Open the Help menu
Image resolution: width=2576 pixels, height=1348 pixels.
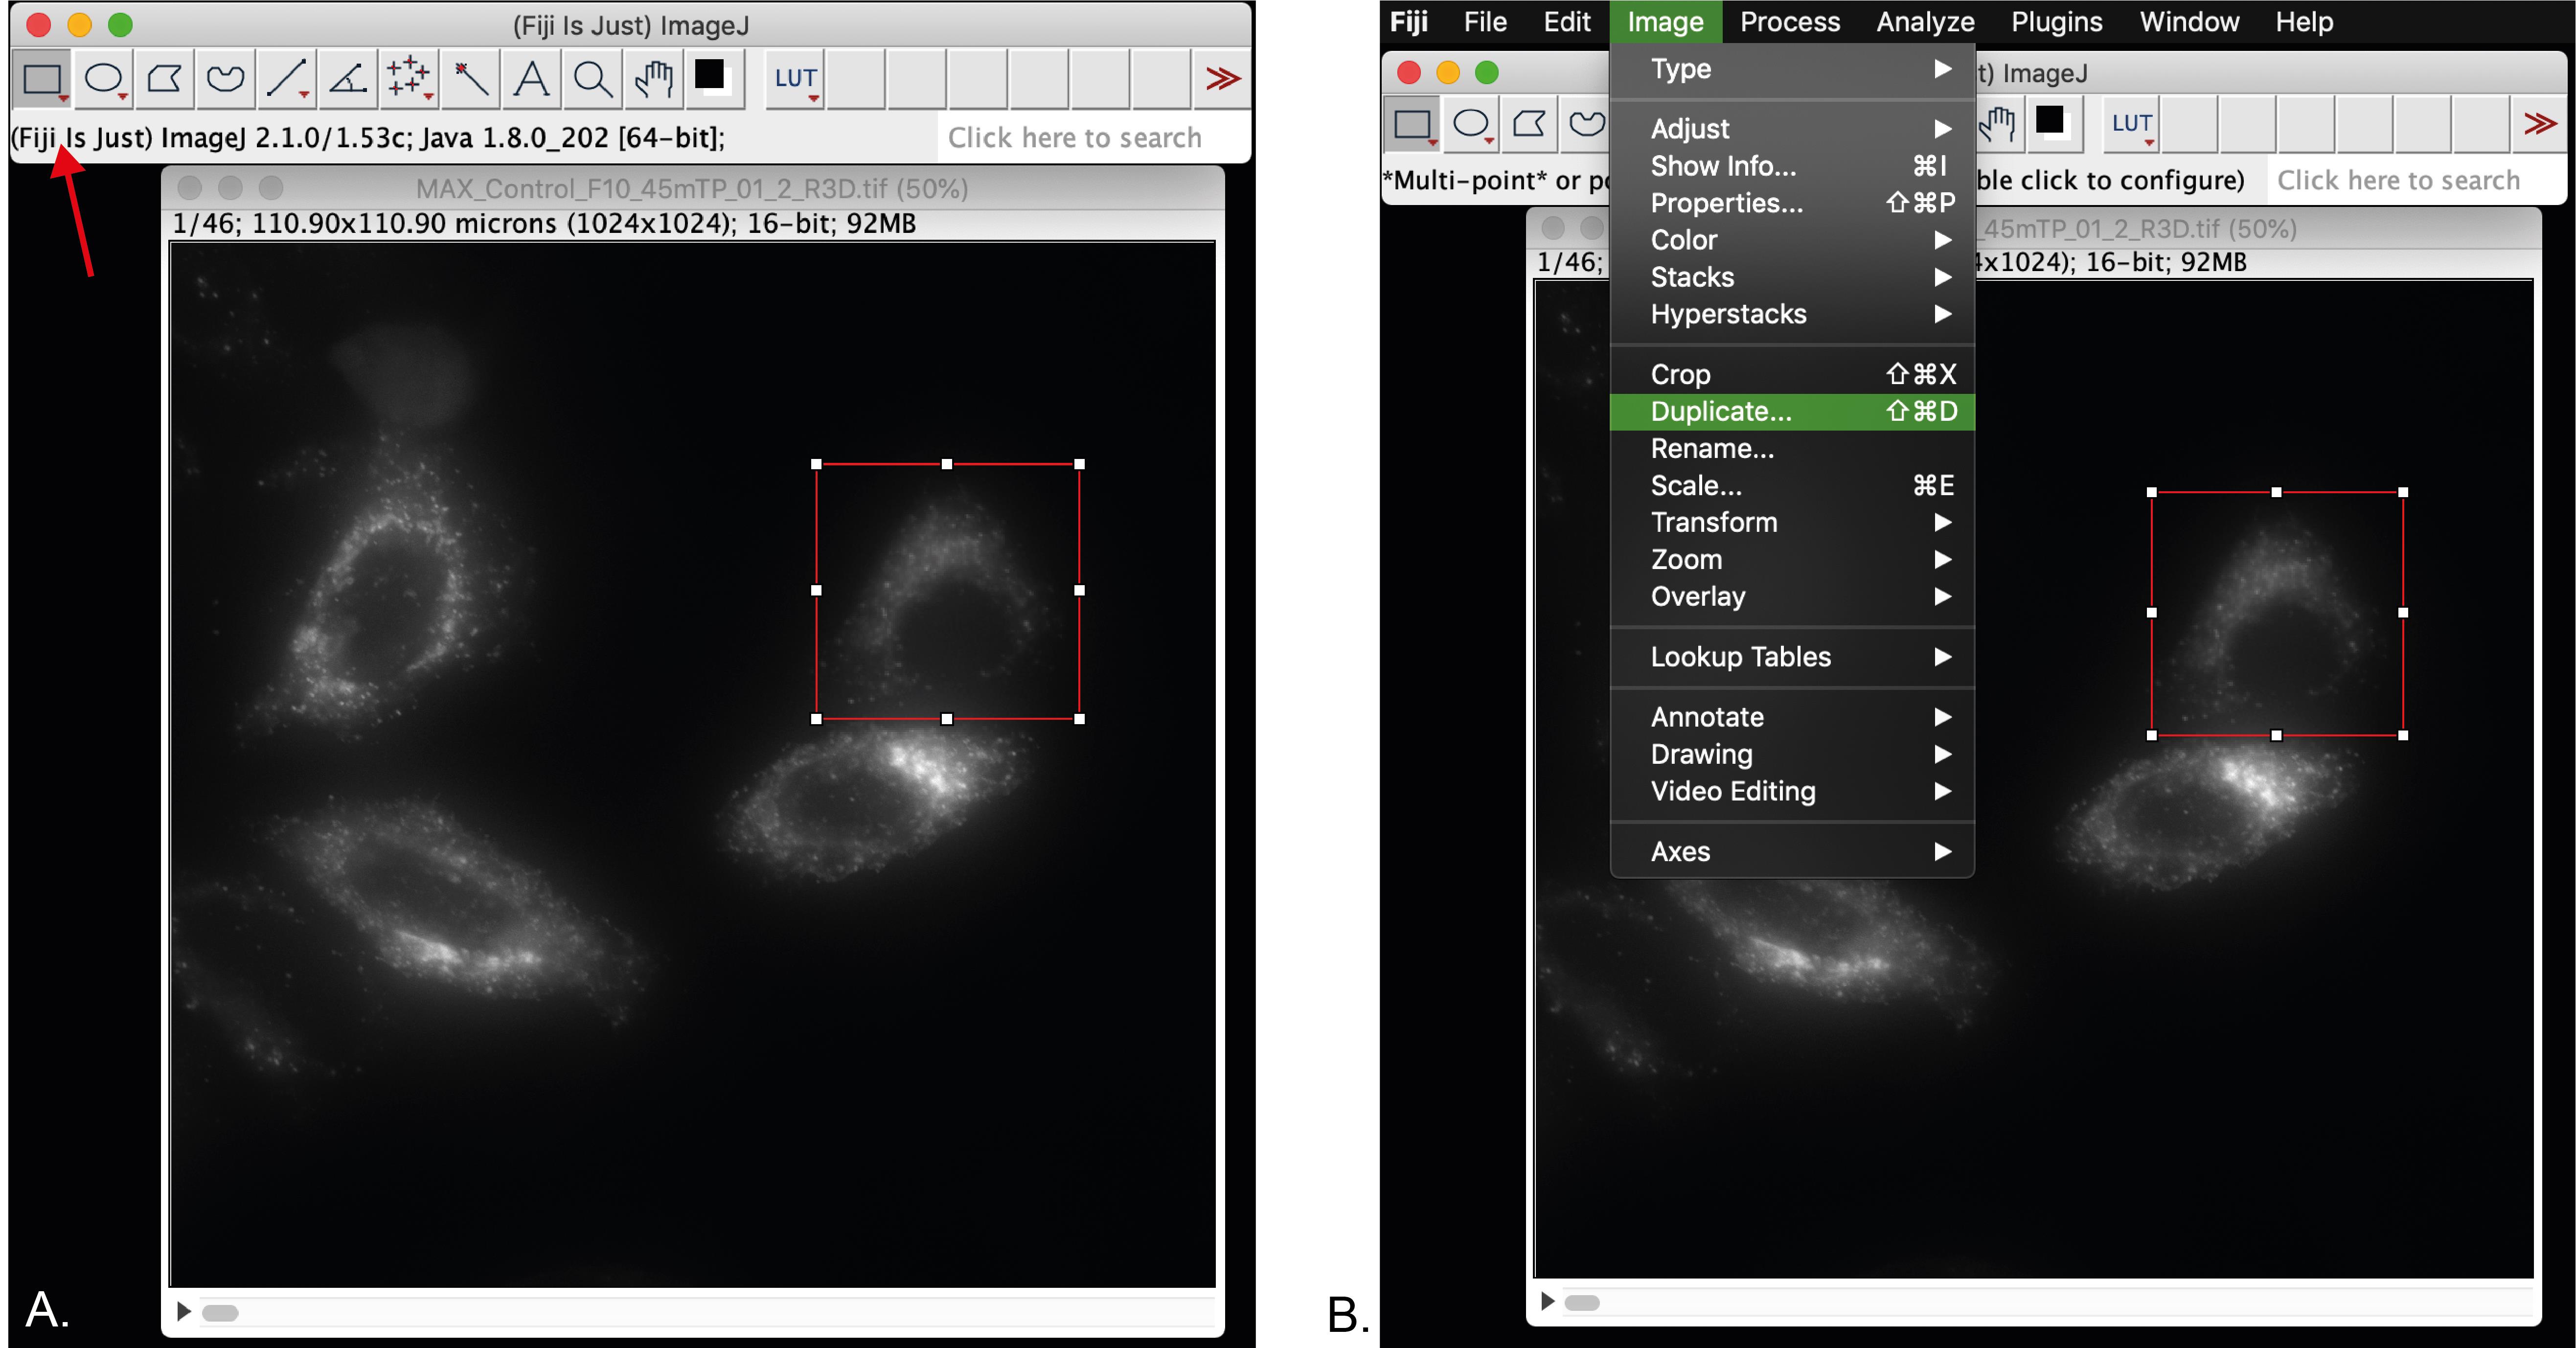2304,21
